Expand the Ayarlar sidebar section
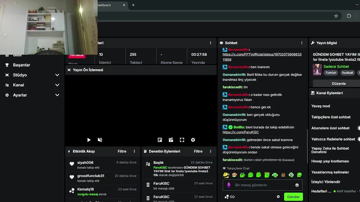 point(57,95)
